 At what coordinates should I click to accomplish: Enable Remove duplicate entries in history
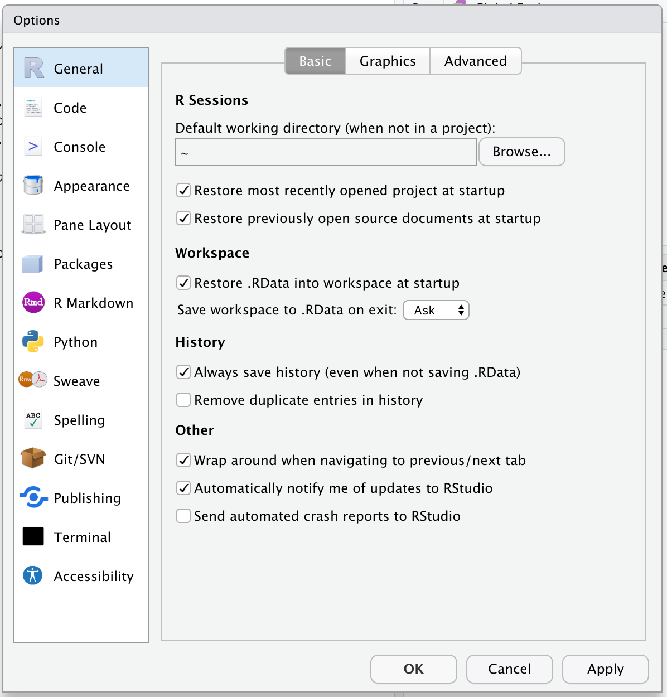tap(183, 400)
